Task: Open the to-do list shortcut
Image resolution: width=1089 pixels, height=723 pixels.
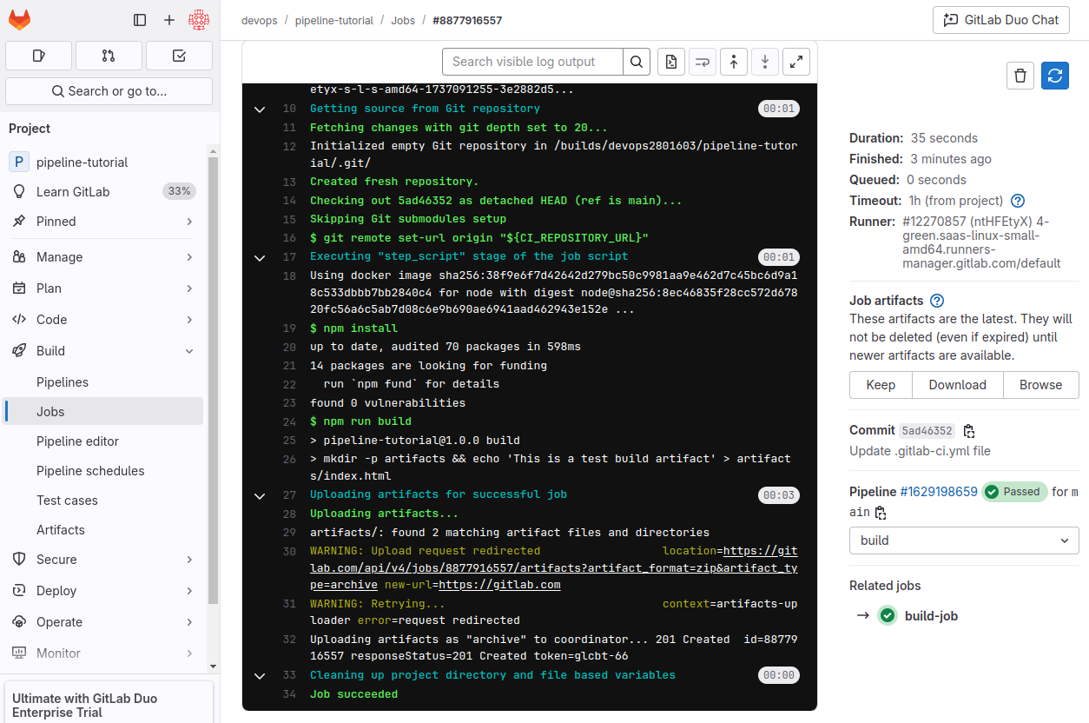Action: pos(179,56)
